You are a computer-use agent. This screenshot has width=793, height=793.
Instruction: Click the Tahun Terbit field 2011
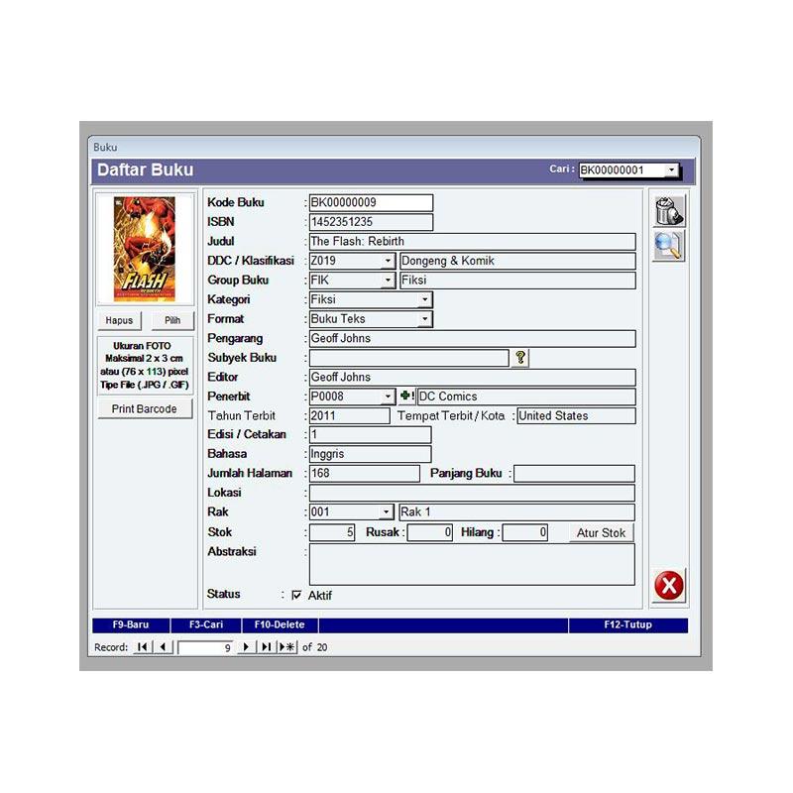(x=350, y=415)
